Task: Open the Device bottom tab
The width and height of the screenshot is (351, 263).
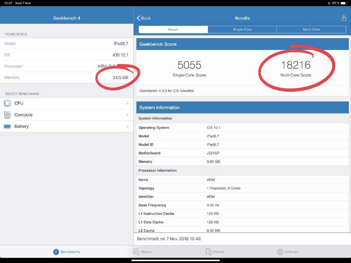Action: pos(215,252)
